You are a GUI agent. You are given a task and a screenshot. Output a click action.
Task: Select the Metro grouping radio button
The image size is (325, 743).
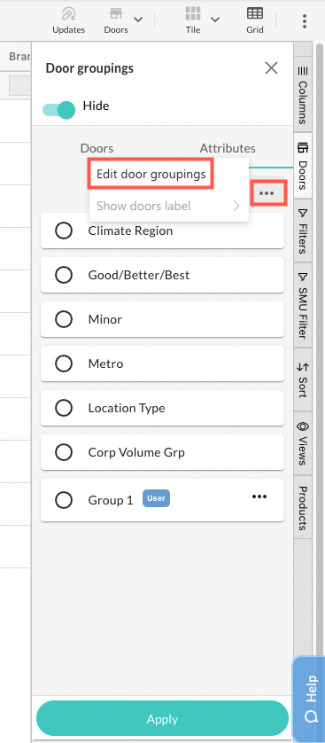[64, 364]
